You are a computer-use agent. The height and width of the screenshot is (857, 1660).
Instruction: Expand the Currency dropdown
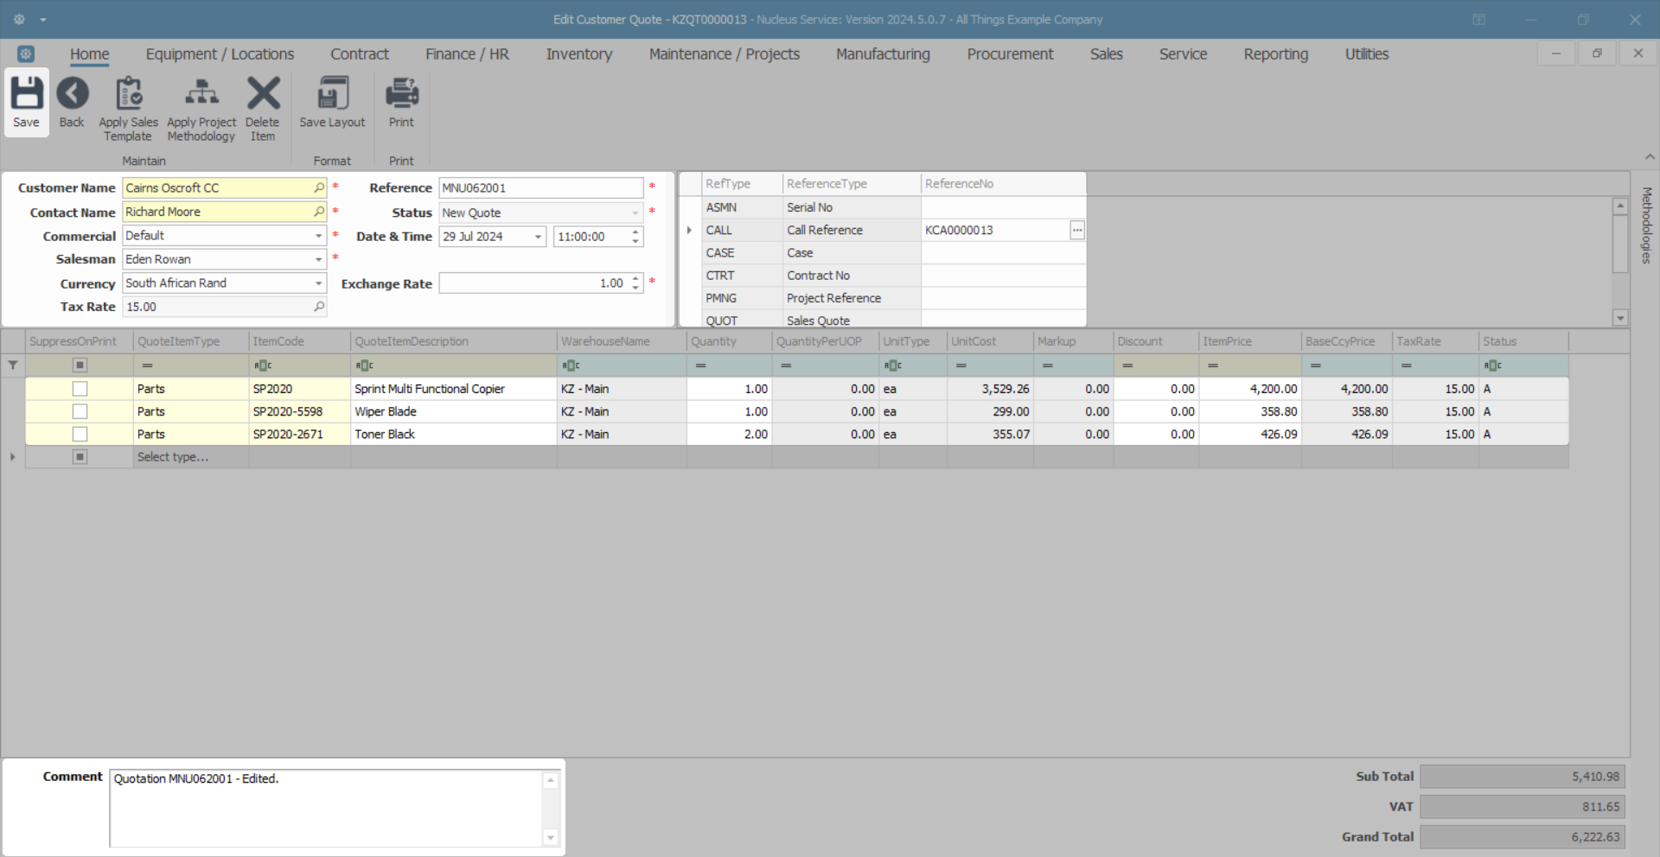(x=318, y=283)
